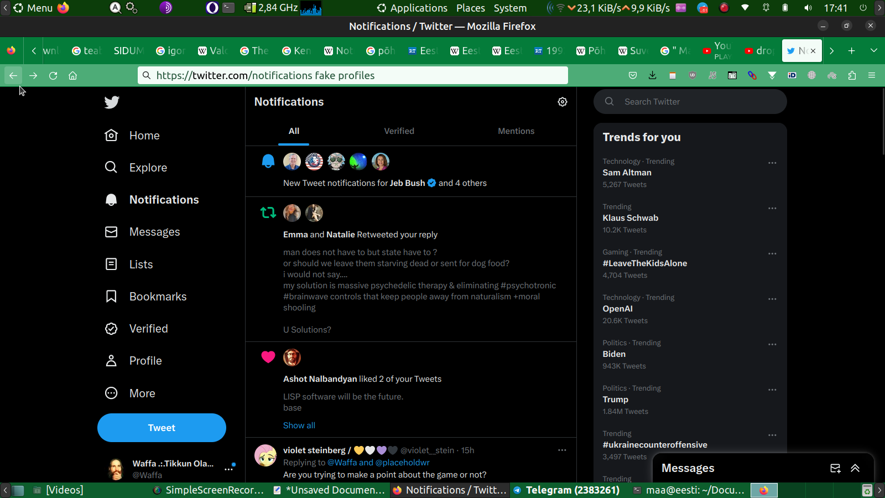Switch to the Verified notifications tab

[x=399, y=131]
